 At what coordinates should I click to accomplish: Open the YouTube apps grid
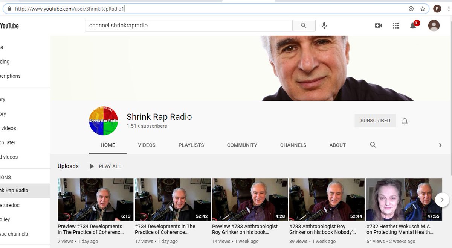[395, 26]
